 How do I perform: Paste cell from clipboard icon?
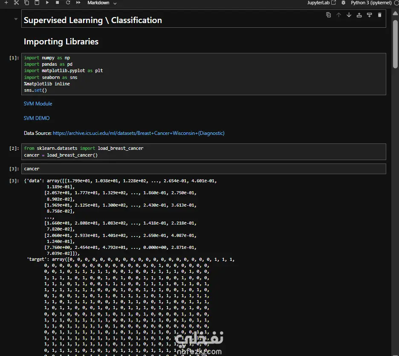point(37,3)
